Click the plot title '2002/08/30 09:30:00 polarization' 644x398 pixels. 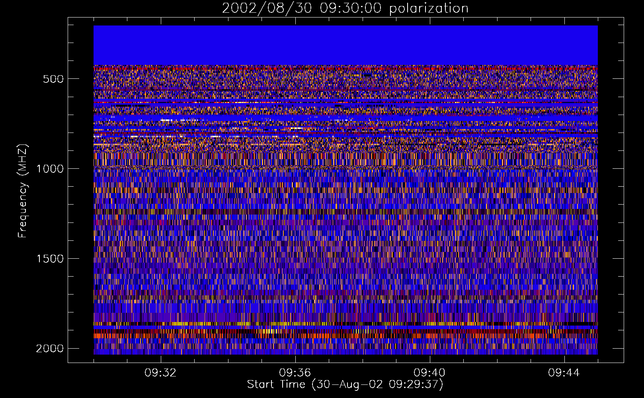tap(345, 8)
